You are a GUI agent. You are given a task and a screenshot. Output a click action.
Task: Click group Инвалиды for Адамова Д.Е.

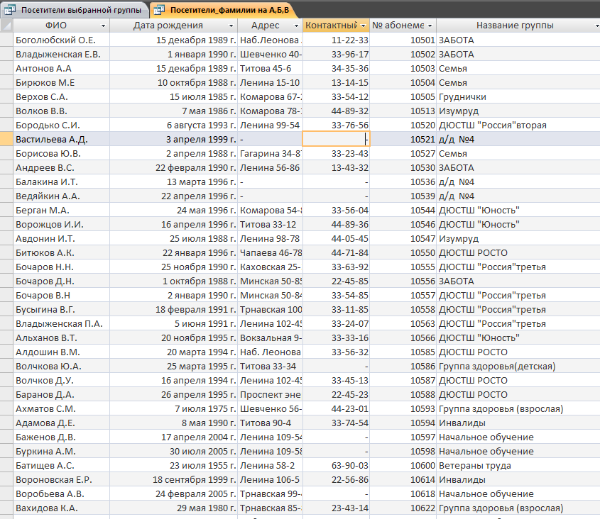(518, 423)
